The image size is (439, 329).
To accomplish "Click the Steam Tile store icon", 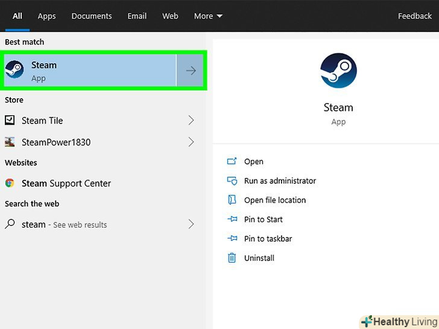I will coord(10,121).
